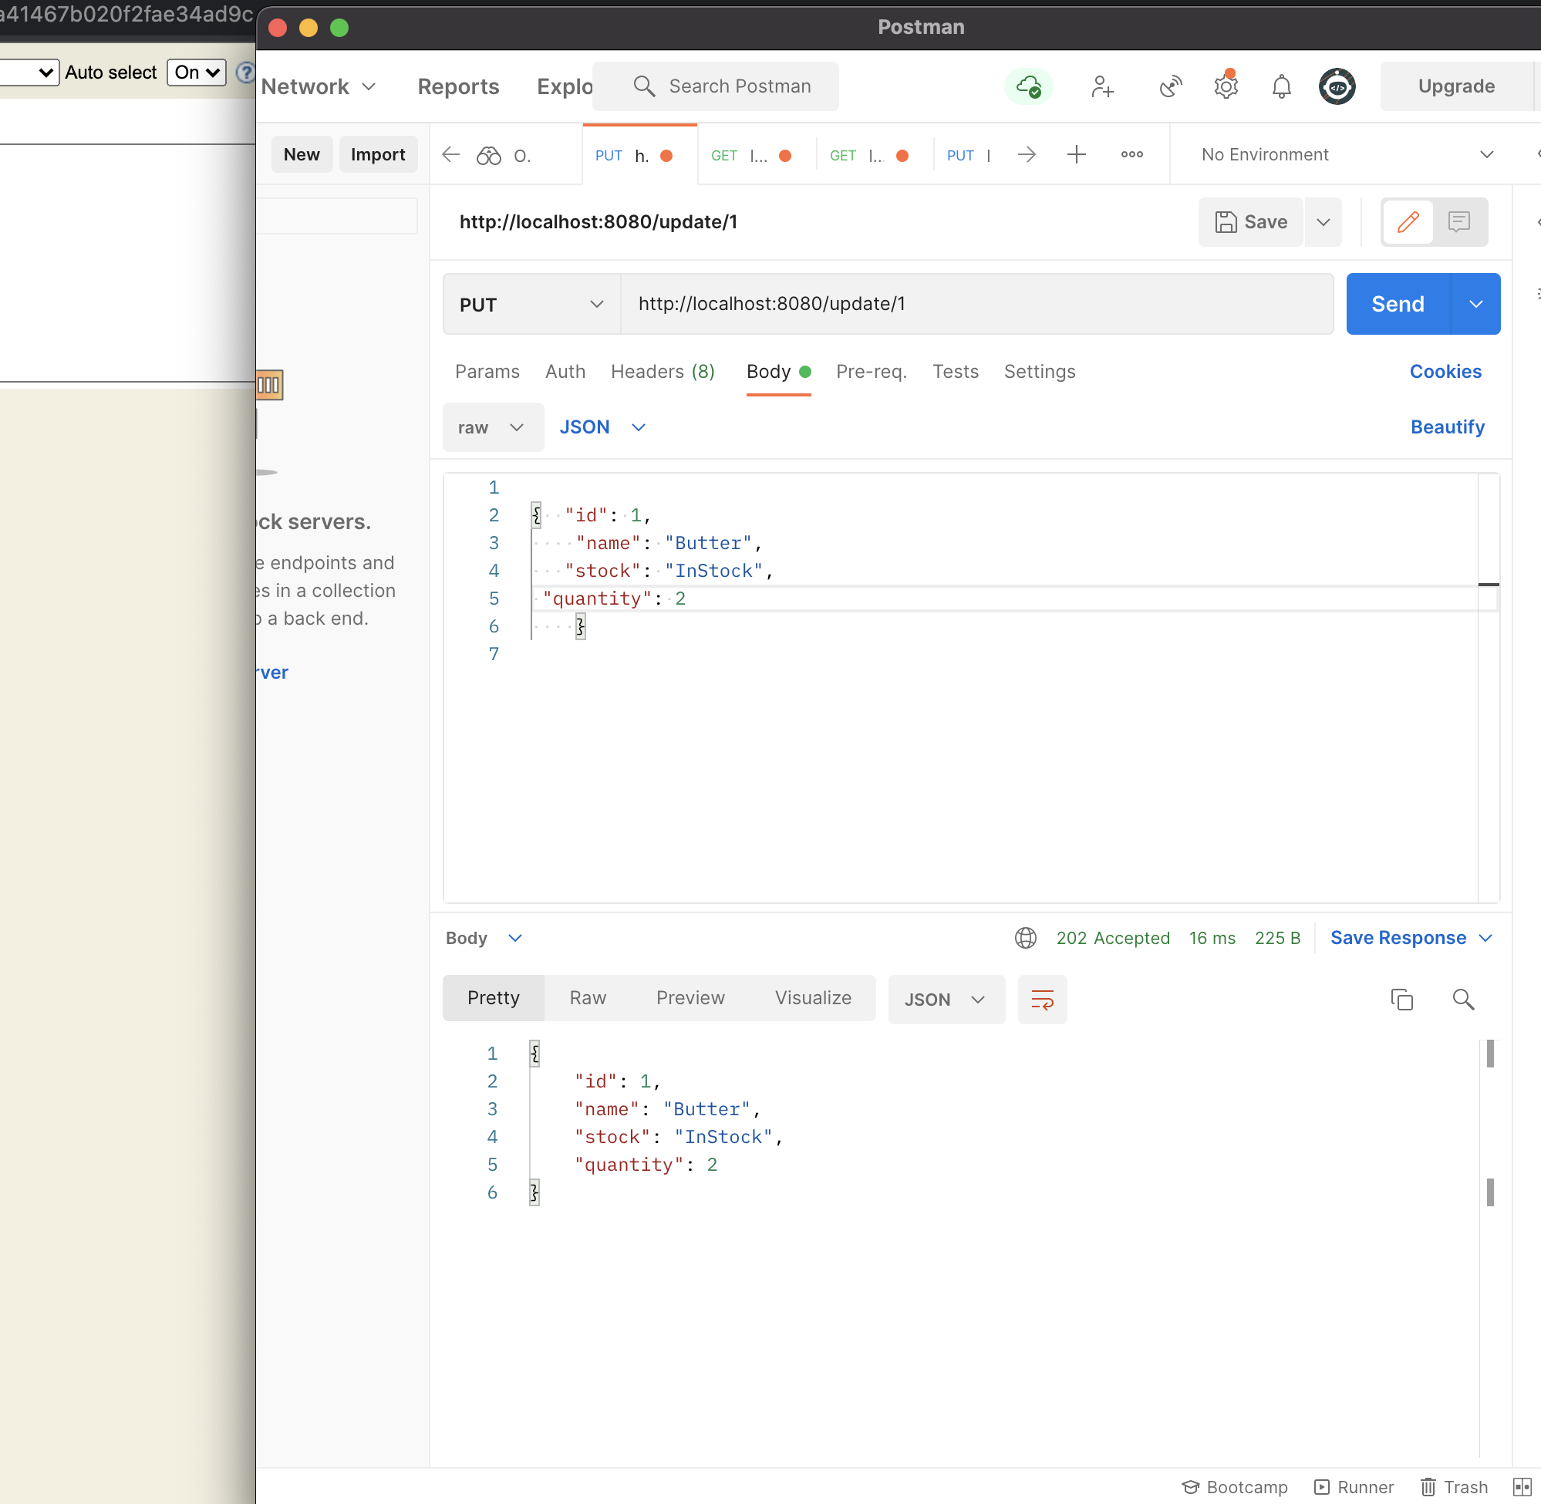1541x1504 pixels.
Task: Expand the response Body section dropdown
Action: 484,938
